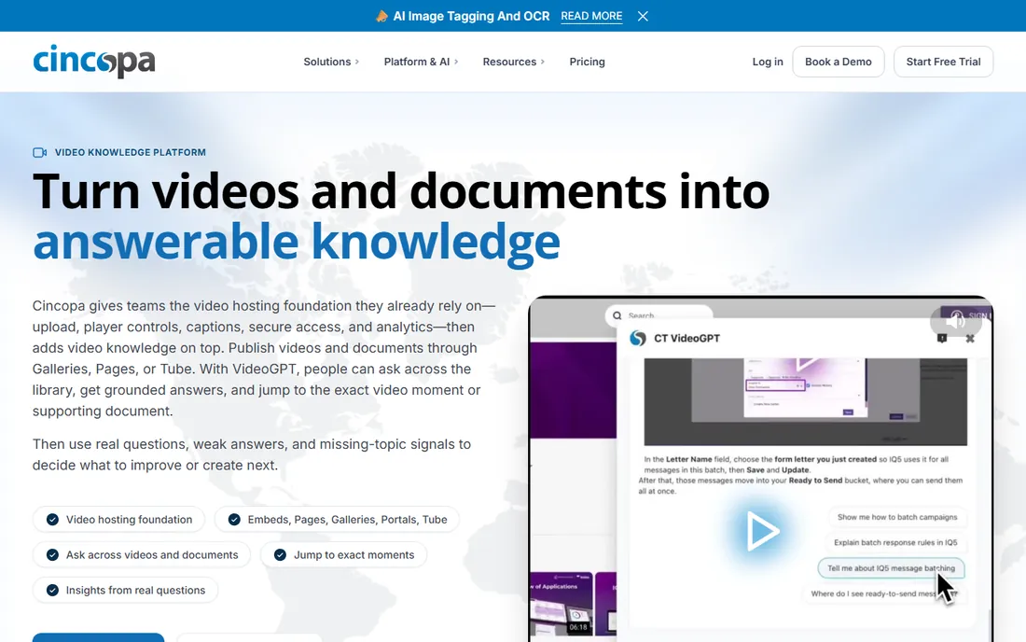The image size is (1026, 642).
Task: Click the Book a Demo button
Action: [x=839, y=62]
